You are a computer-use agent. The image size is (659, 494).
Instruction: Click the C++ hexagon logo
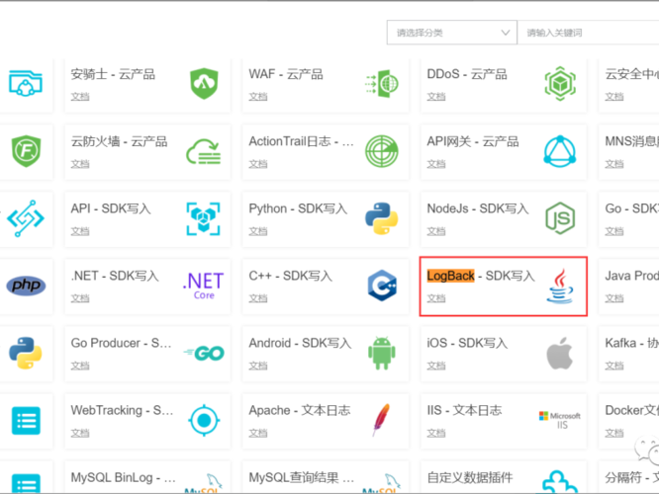(382, 286)
